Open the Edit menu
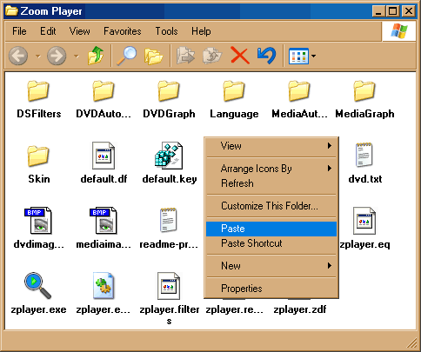The image size is (421, 352). tap(48, 31)
